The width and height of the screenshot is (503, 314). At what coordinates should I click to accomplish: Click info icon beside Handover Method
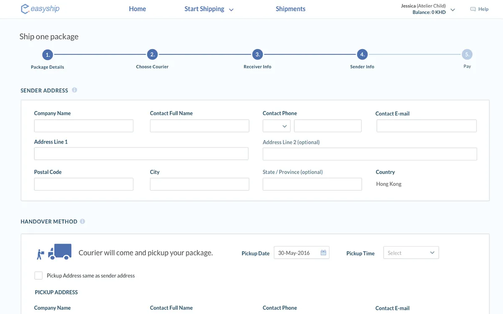82,221
